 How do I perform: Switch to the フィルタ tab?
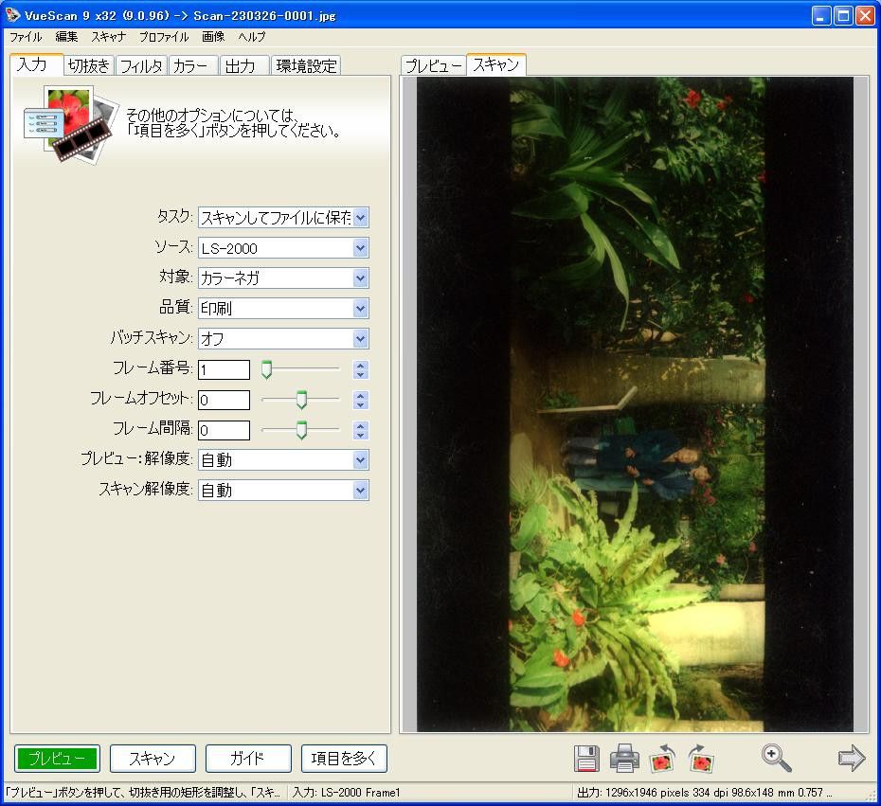pos(141,65)
